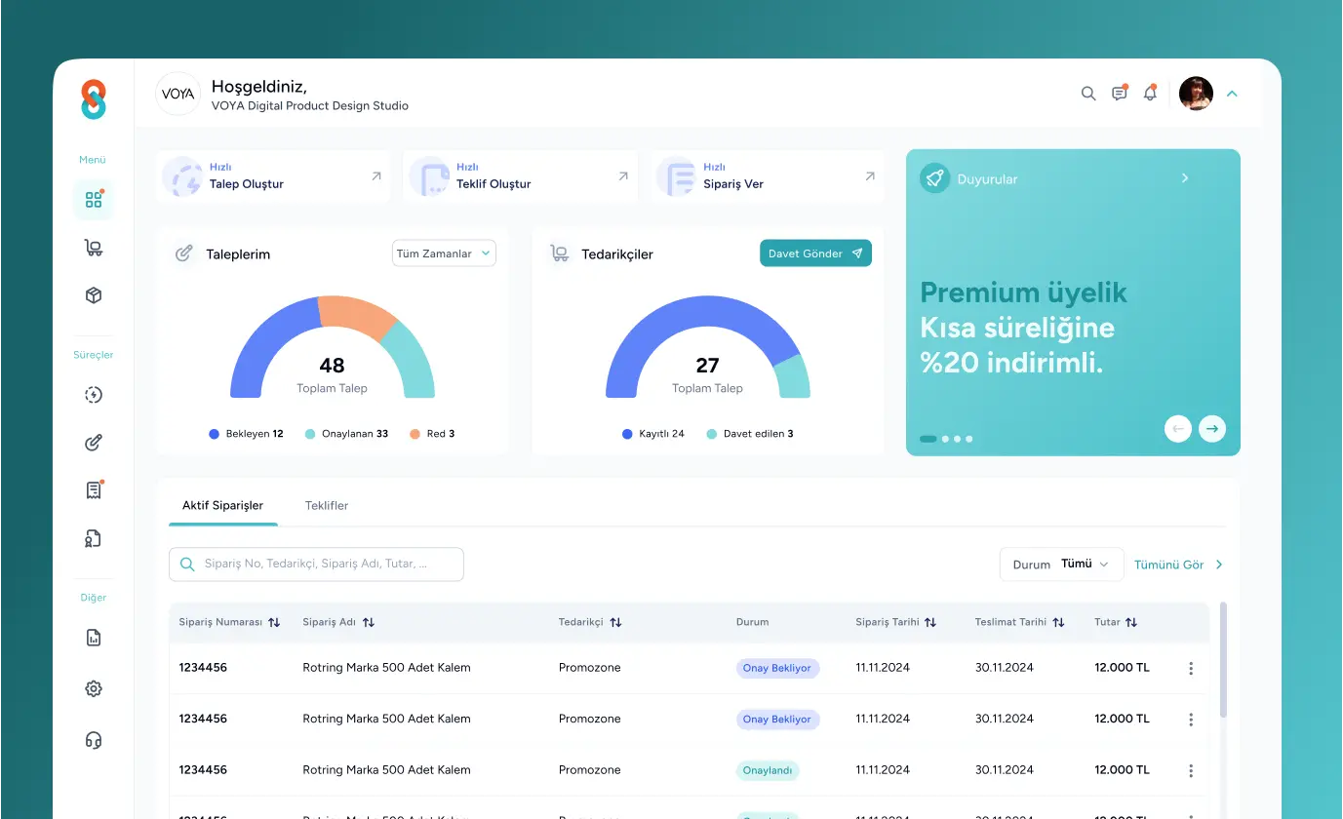This screenshot has height=819, width=1343.
Task: Select the Aktif Siparişler tab
Action: (x=222, y=506)
